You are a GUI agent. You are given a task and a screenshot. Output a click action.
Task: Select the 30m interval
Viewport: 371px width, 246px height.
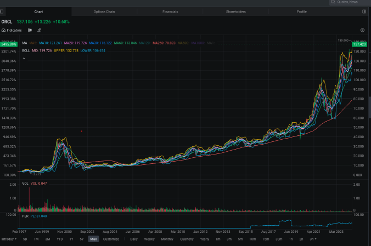coord(279,239)
